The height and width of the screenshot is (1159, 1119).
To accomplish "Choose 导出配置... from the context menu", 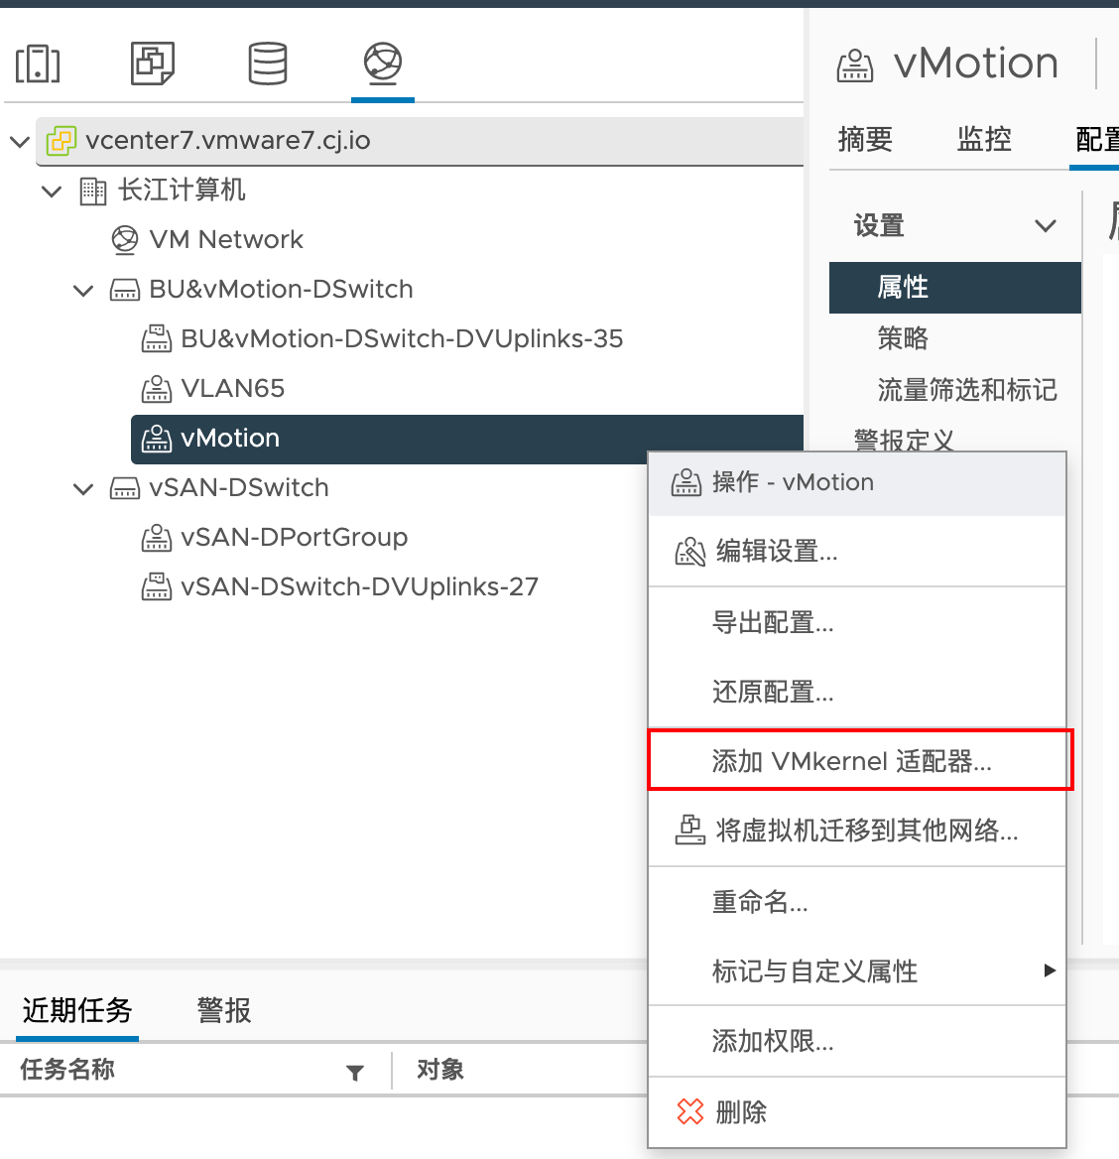I will coord(857,622).
